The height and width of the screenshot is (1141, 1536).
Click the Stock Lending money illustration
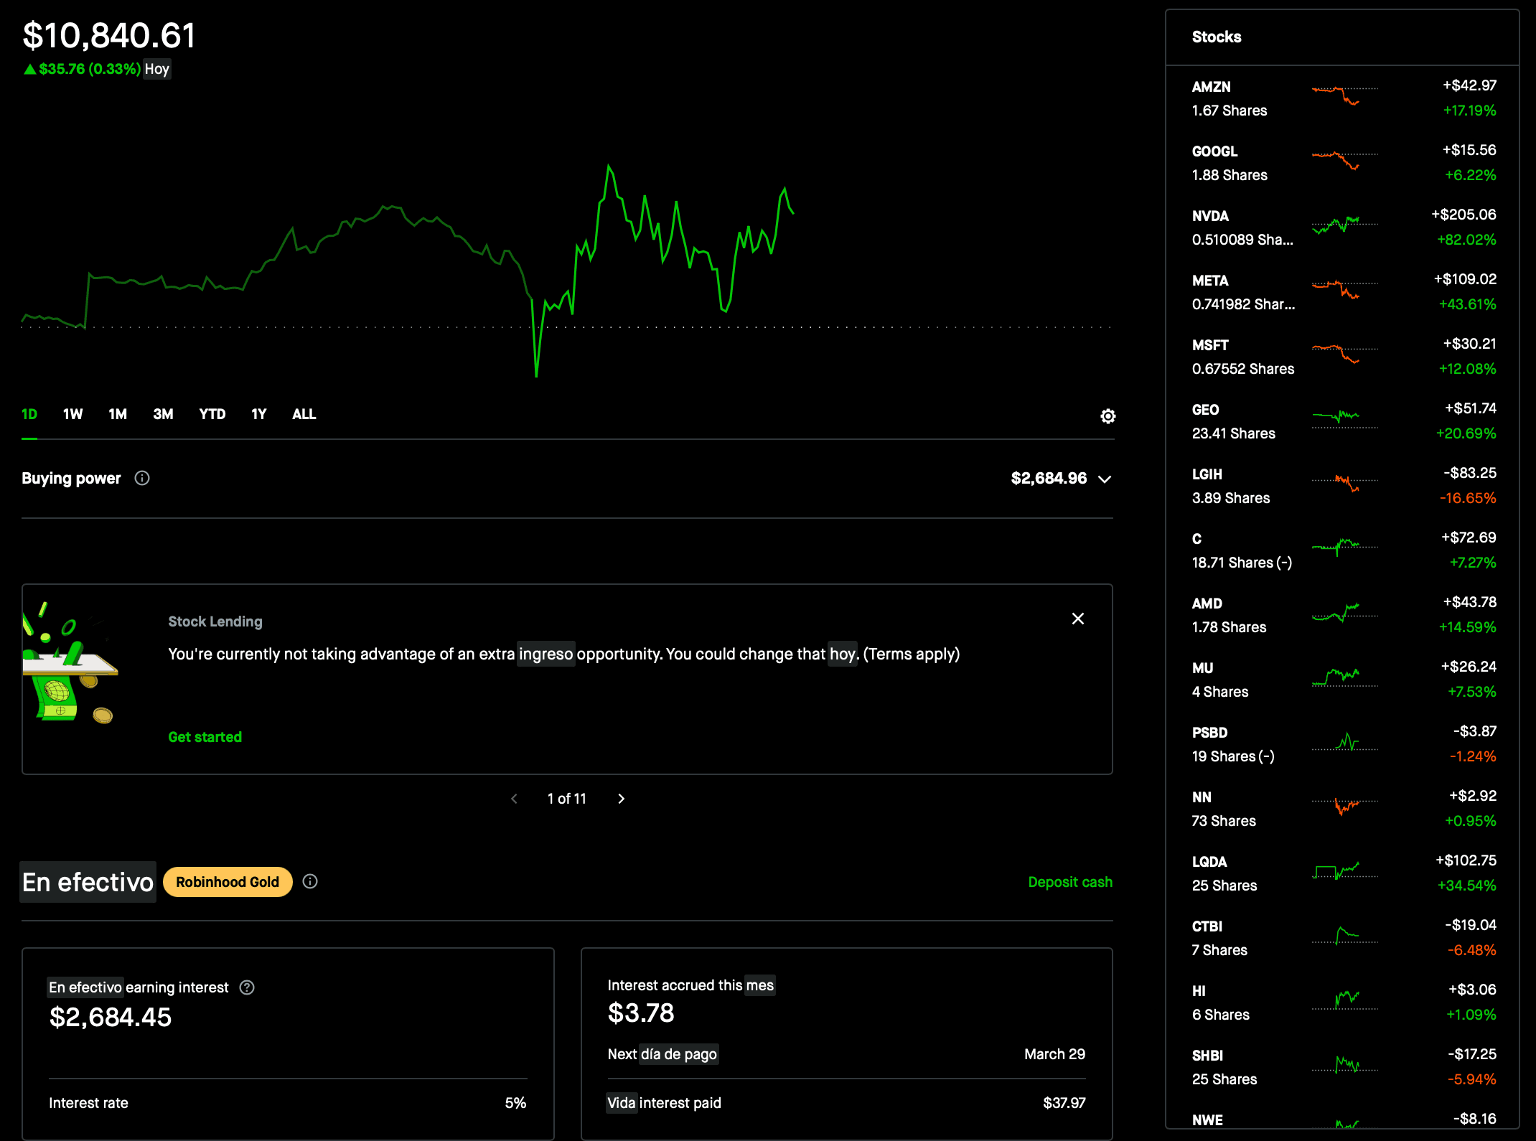coord(70,662)
